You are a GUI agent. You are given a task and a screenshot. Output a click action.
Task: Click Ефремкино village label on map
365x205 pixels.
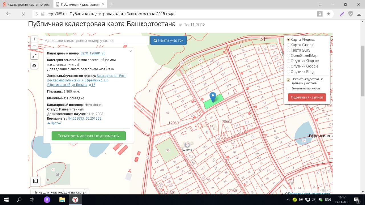pos(319,136)
